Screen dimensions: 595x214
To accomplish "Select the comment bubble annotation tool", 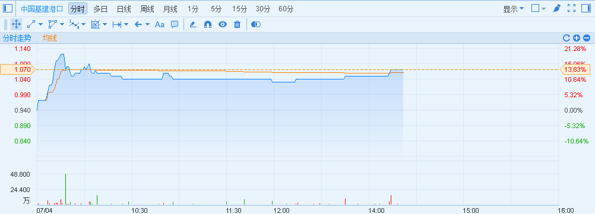I will point(175,24).
